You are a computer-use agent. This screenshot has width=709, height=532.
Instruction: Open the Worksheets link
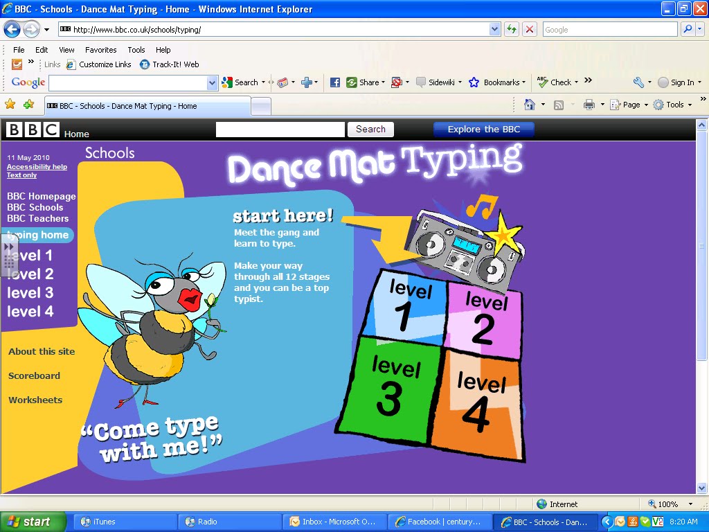[35, 400]
